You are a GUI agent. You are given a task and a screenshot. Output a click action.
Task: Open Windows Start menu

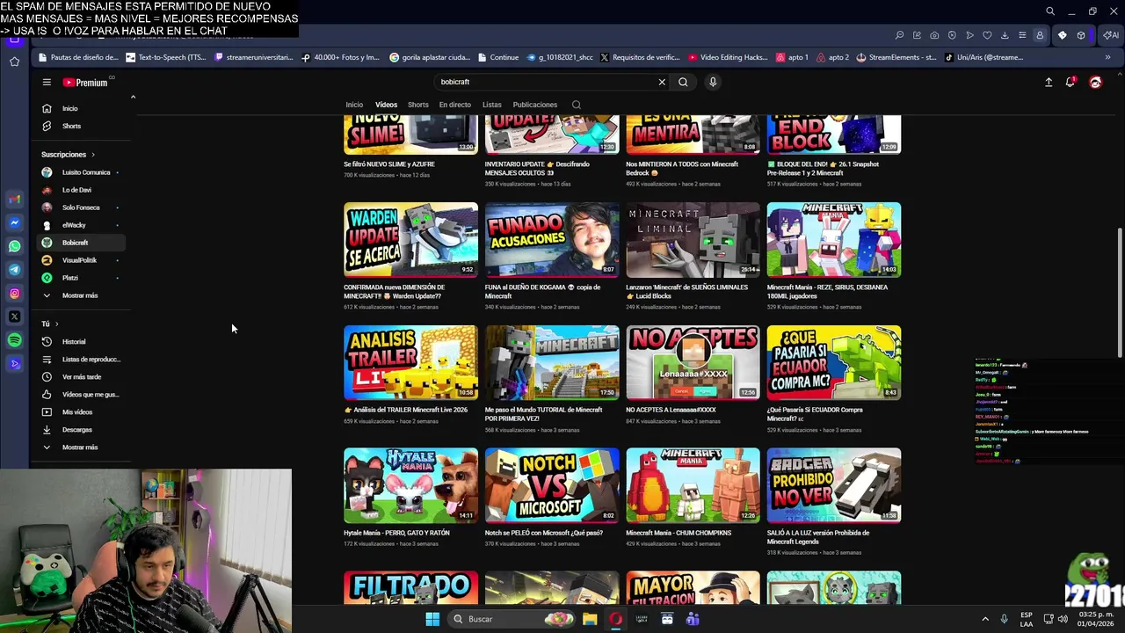(432, 619)
